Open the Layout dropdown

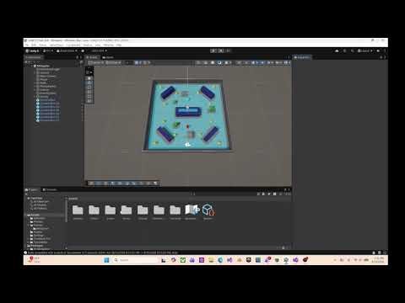click(x=364, y=50)
